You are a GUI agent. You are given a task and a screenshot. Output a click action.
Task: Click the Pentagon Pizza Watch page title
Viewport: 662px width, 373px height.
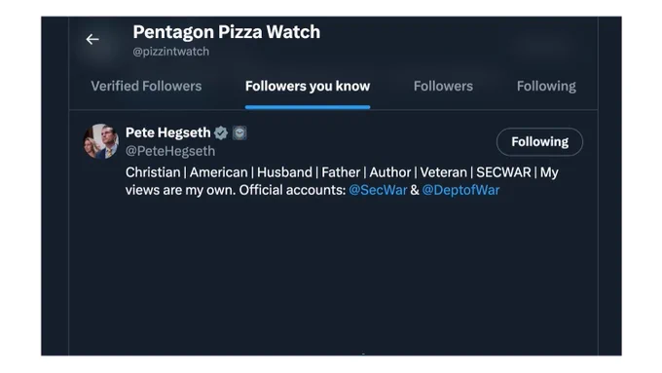(227, 32)
